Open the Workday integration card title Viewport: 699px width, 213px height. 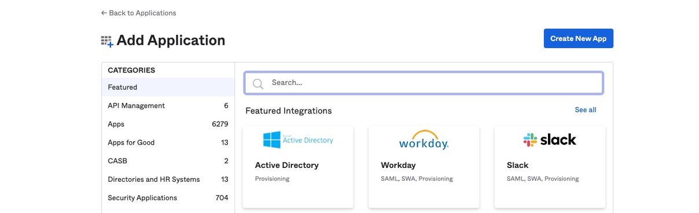[398, 166]
